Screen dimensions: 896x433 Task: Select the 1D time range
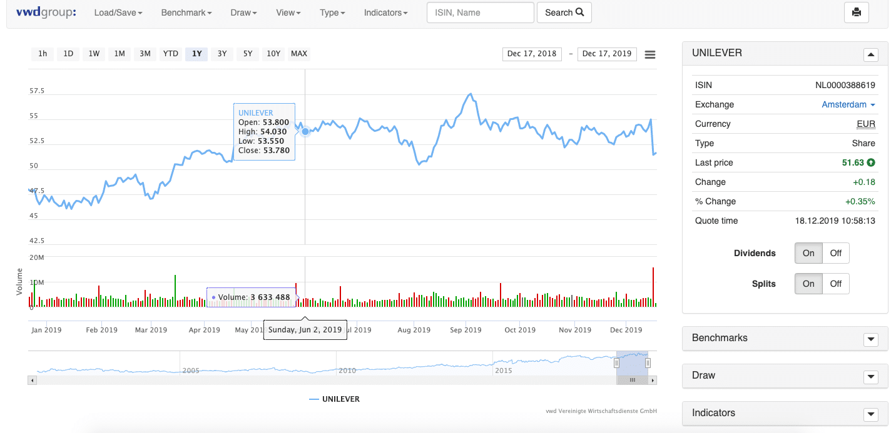[x=68, y=54]
